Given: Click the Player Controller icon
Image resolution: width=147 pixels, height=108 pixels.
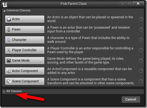Looking at the screenshot, I should pos(9,50).
